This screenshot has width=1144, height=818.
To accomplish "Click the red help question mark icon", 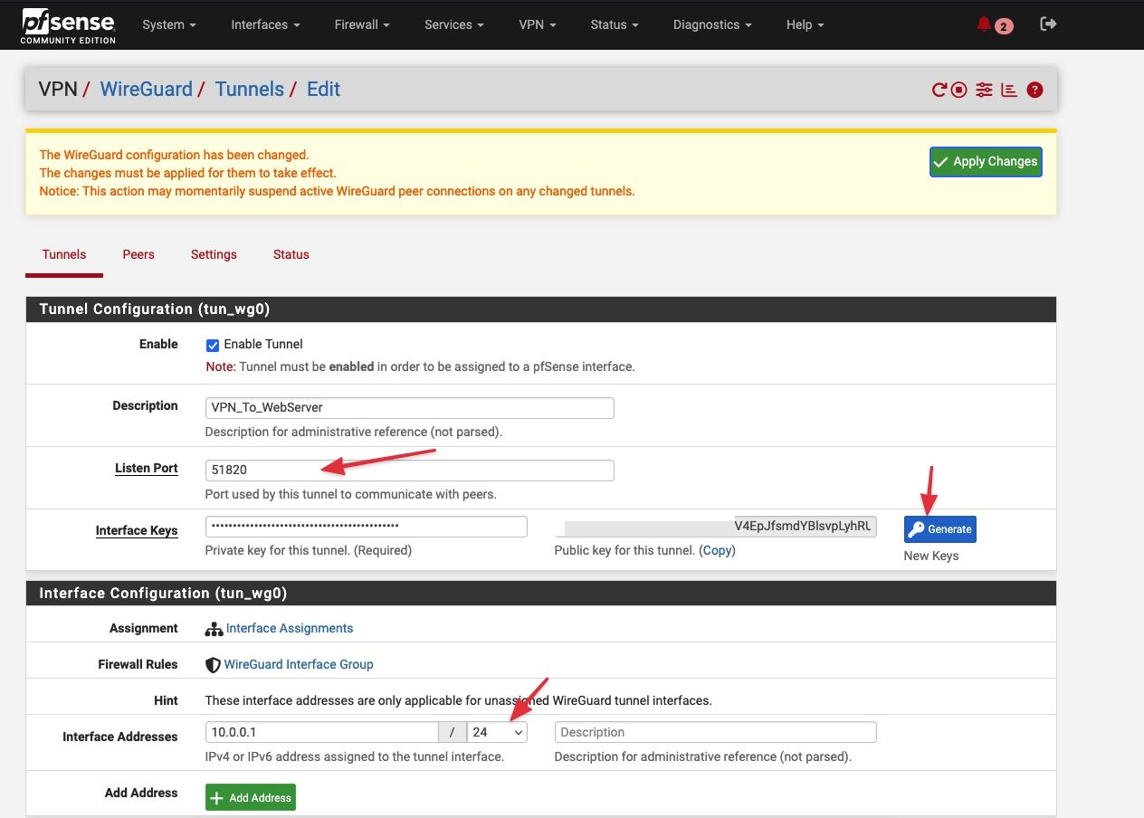I will tap(1035, 90).
